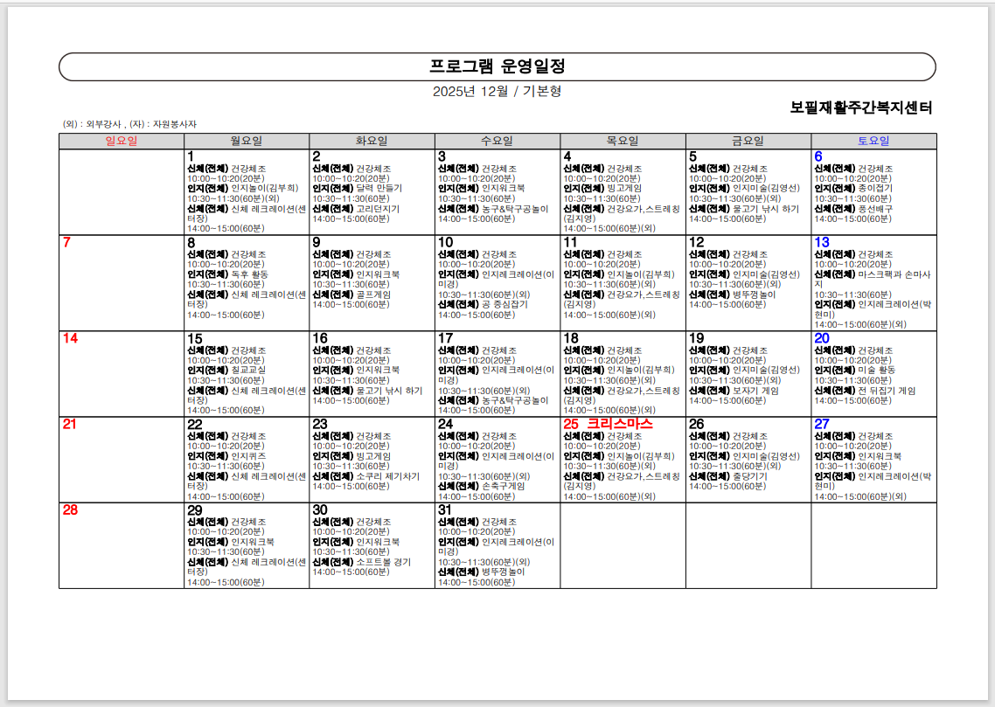Click 손축구게임 activity on day 24

504,486
